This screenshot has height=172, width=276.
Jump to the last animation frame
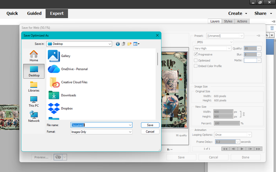tap(258, 149)
